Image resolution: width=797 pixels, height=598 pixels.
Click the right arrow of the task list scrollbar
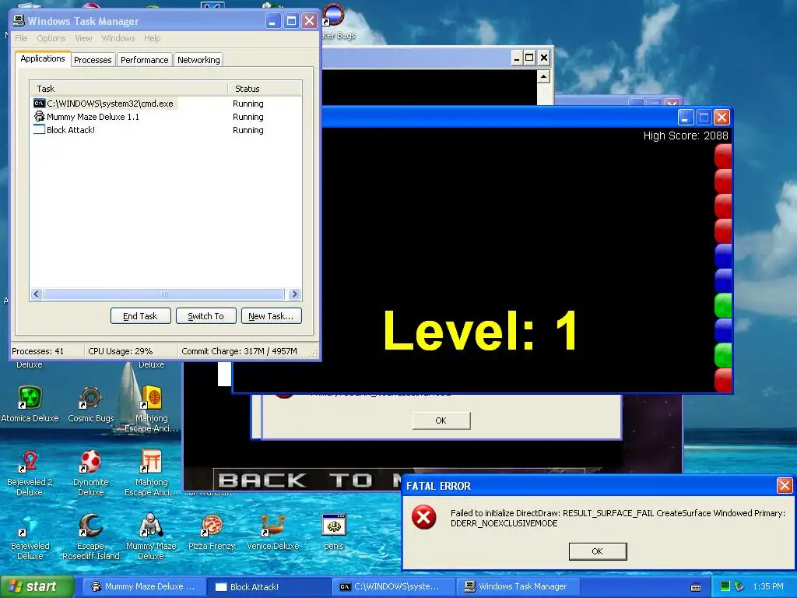294,294
